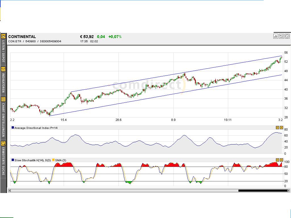Click the Slow Stochastik K(14), D(3) label
The image size is (291, 218).
[x=33, y=160]
